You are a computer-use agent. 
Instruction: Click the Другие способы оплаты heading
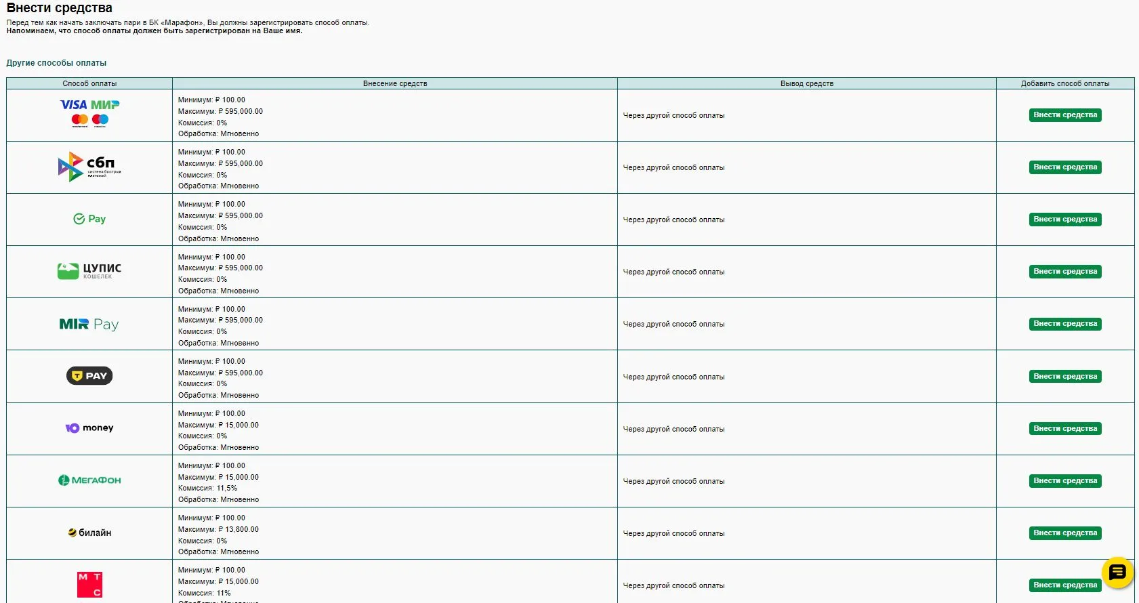tap(56, 63)
